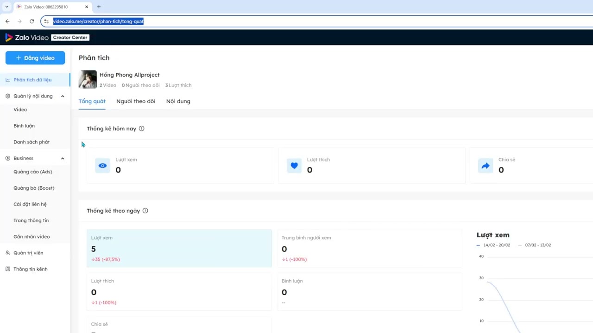Viewport: 593px width, 333px height.
Task: Select the Trung bình người xem card
Action: pyautogui.click(x=370, y=248)
